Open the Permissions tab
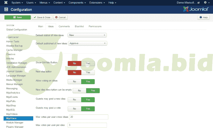Screen dimensions: 213x128 click(95, 26)
